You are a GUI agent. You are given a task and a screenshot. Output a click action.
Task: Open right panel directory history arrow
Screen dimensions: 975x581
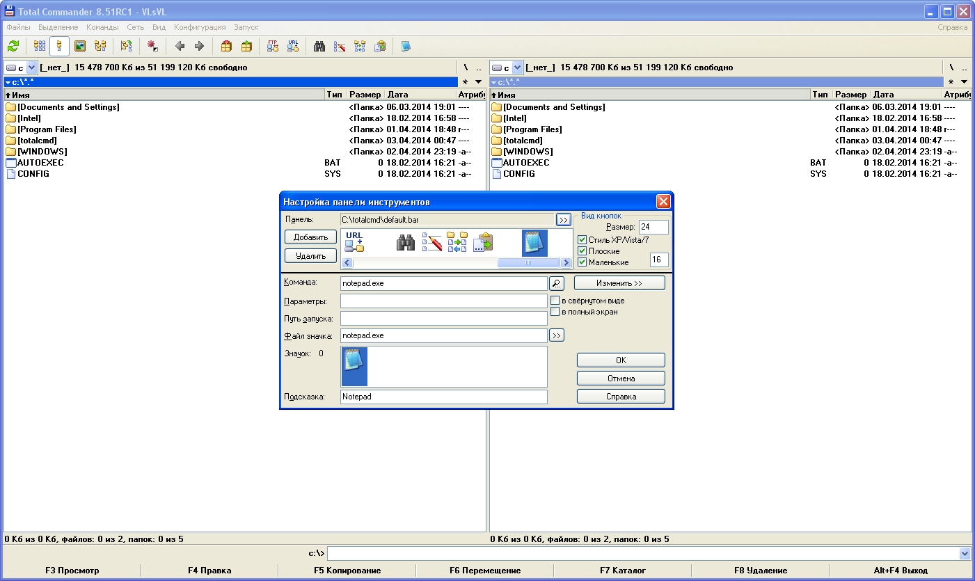[964, 82]
